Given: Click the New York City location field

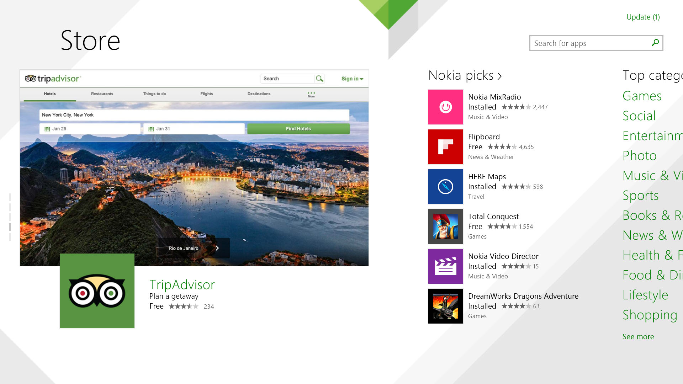Looking at the screenshot, I should [x=194, y=115].
